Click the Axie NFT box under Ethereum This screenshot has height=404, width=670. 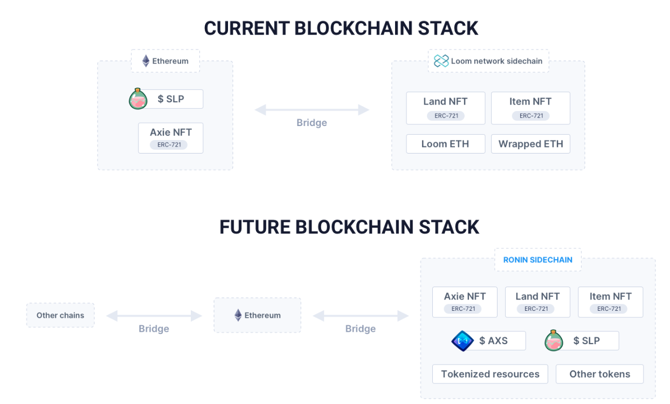click(x=170, y=138)
